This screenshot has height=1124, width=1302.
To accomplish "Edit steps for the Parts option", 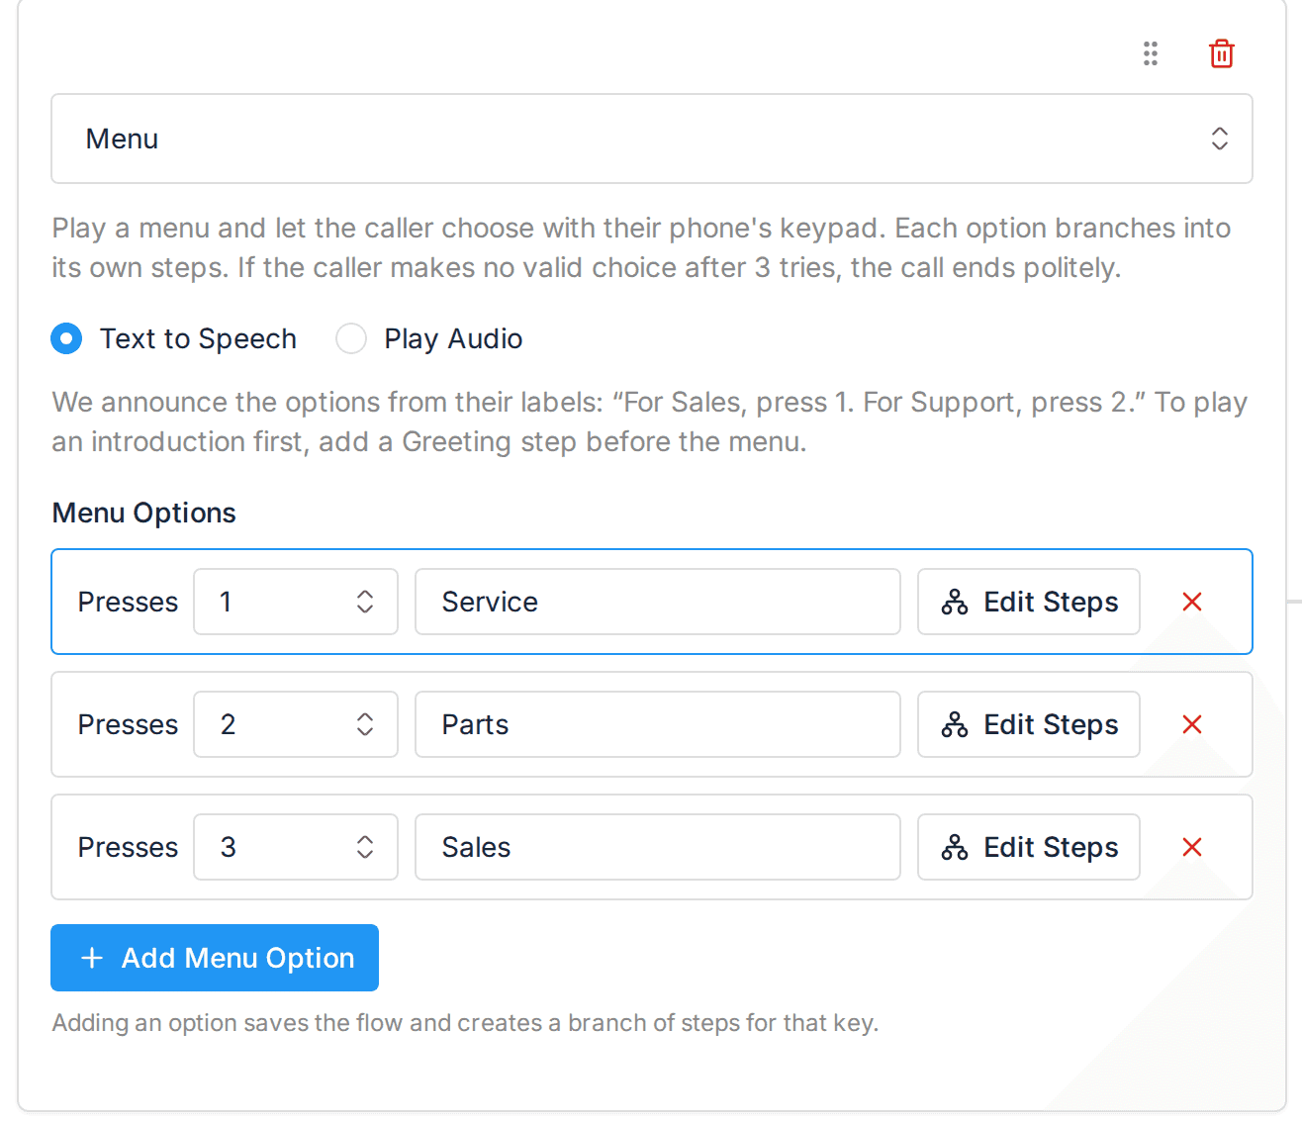I will pyautogui.click(x=1029, y=724).
